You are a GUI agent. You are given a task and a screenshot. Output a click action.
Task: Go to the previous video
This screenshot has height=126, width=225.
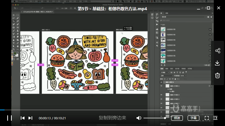click(x=22, y=118)
